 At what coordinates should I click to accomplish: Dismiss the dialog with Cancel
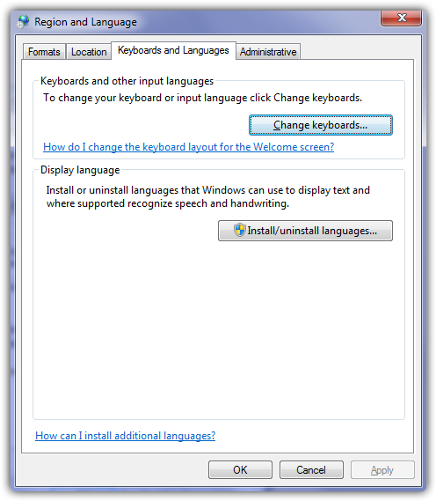(311, 469)
